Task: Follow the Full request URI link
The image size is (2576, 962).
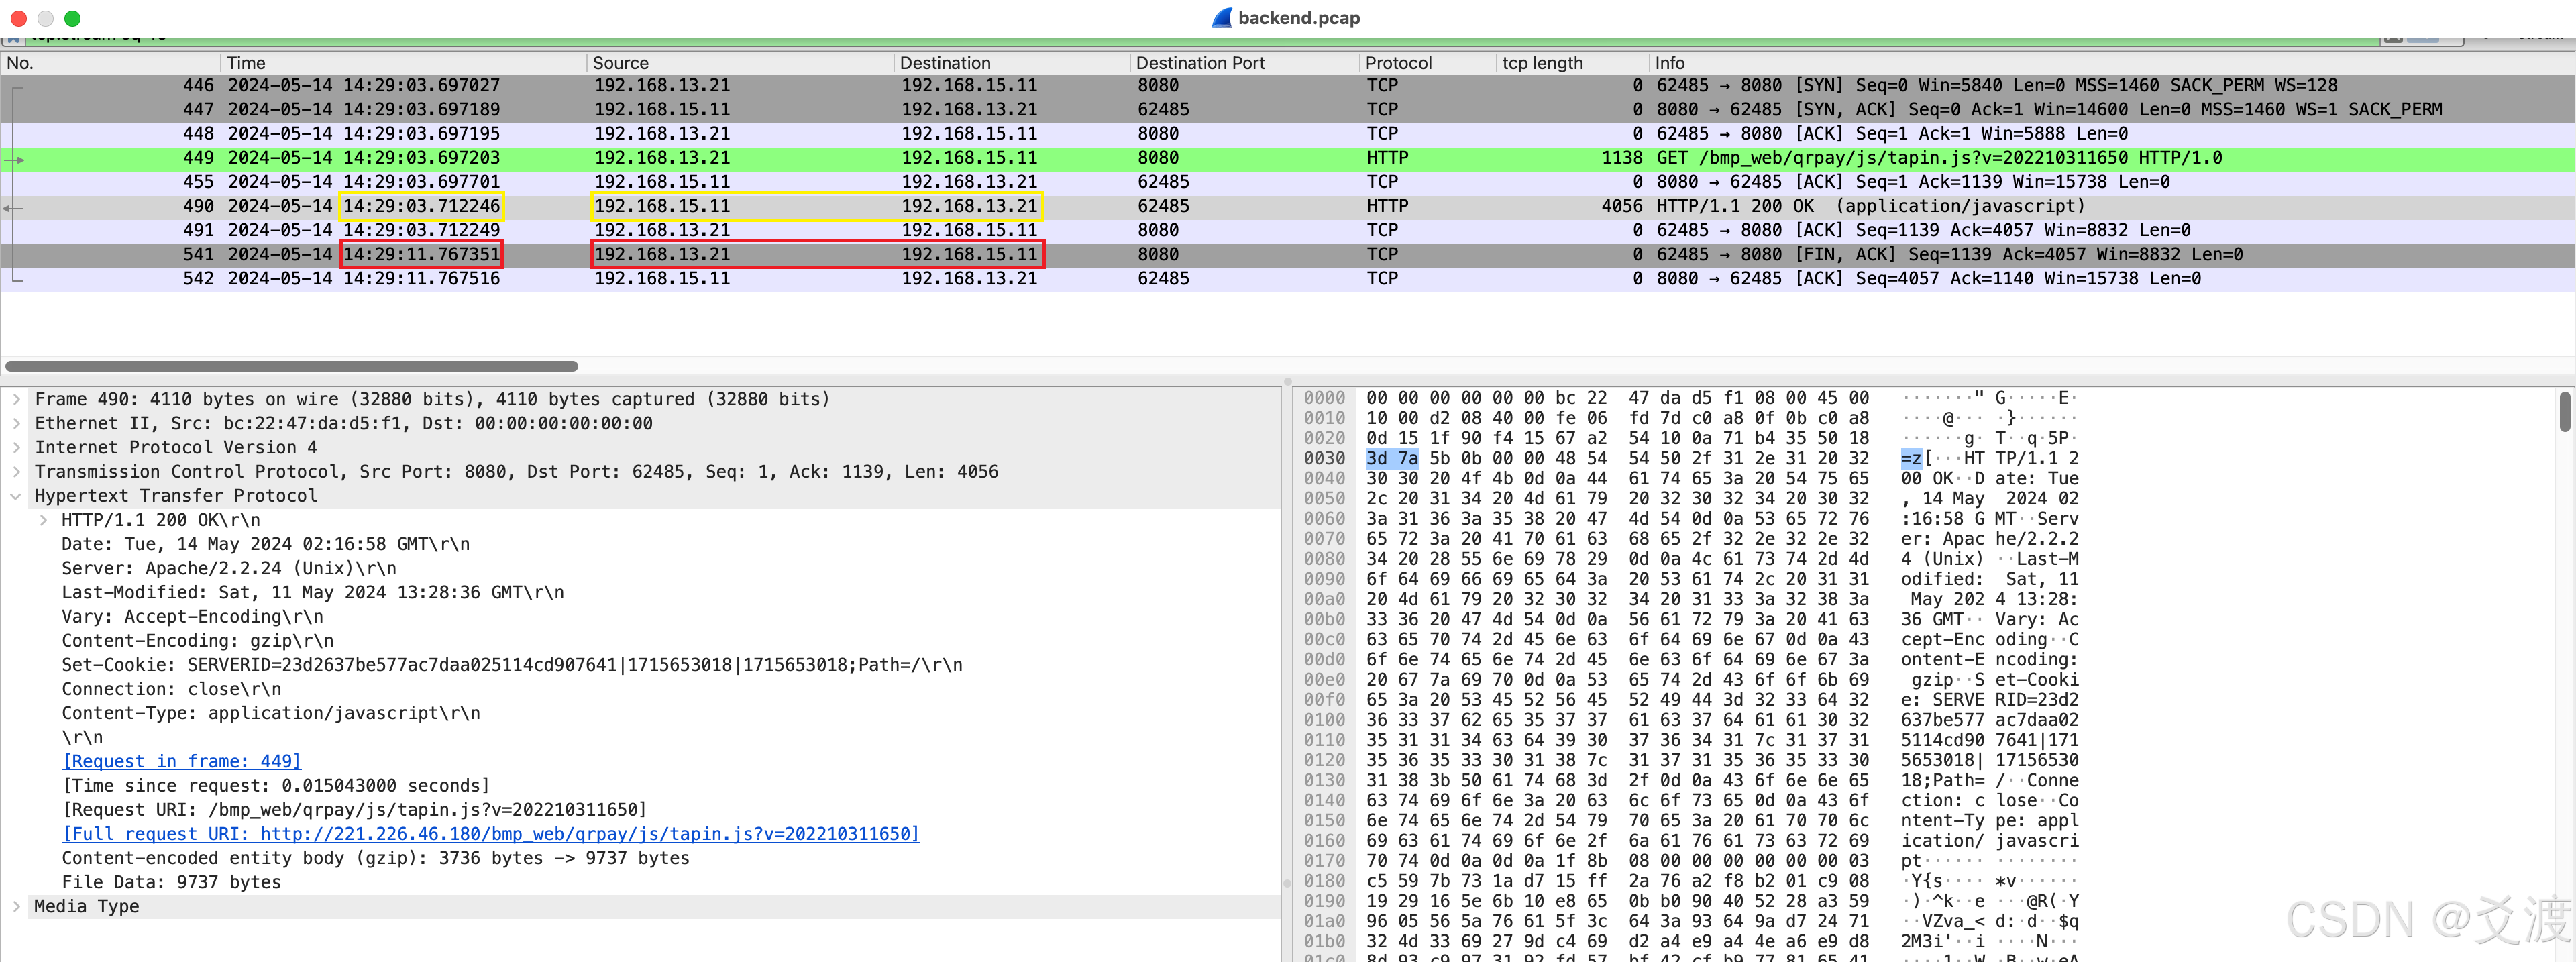Action: pyautogui.click(x=490, y=834)
